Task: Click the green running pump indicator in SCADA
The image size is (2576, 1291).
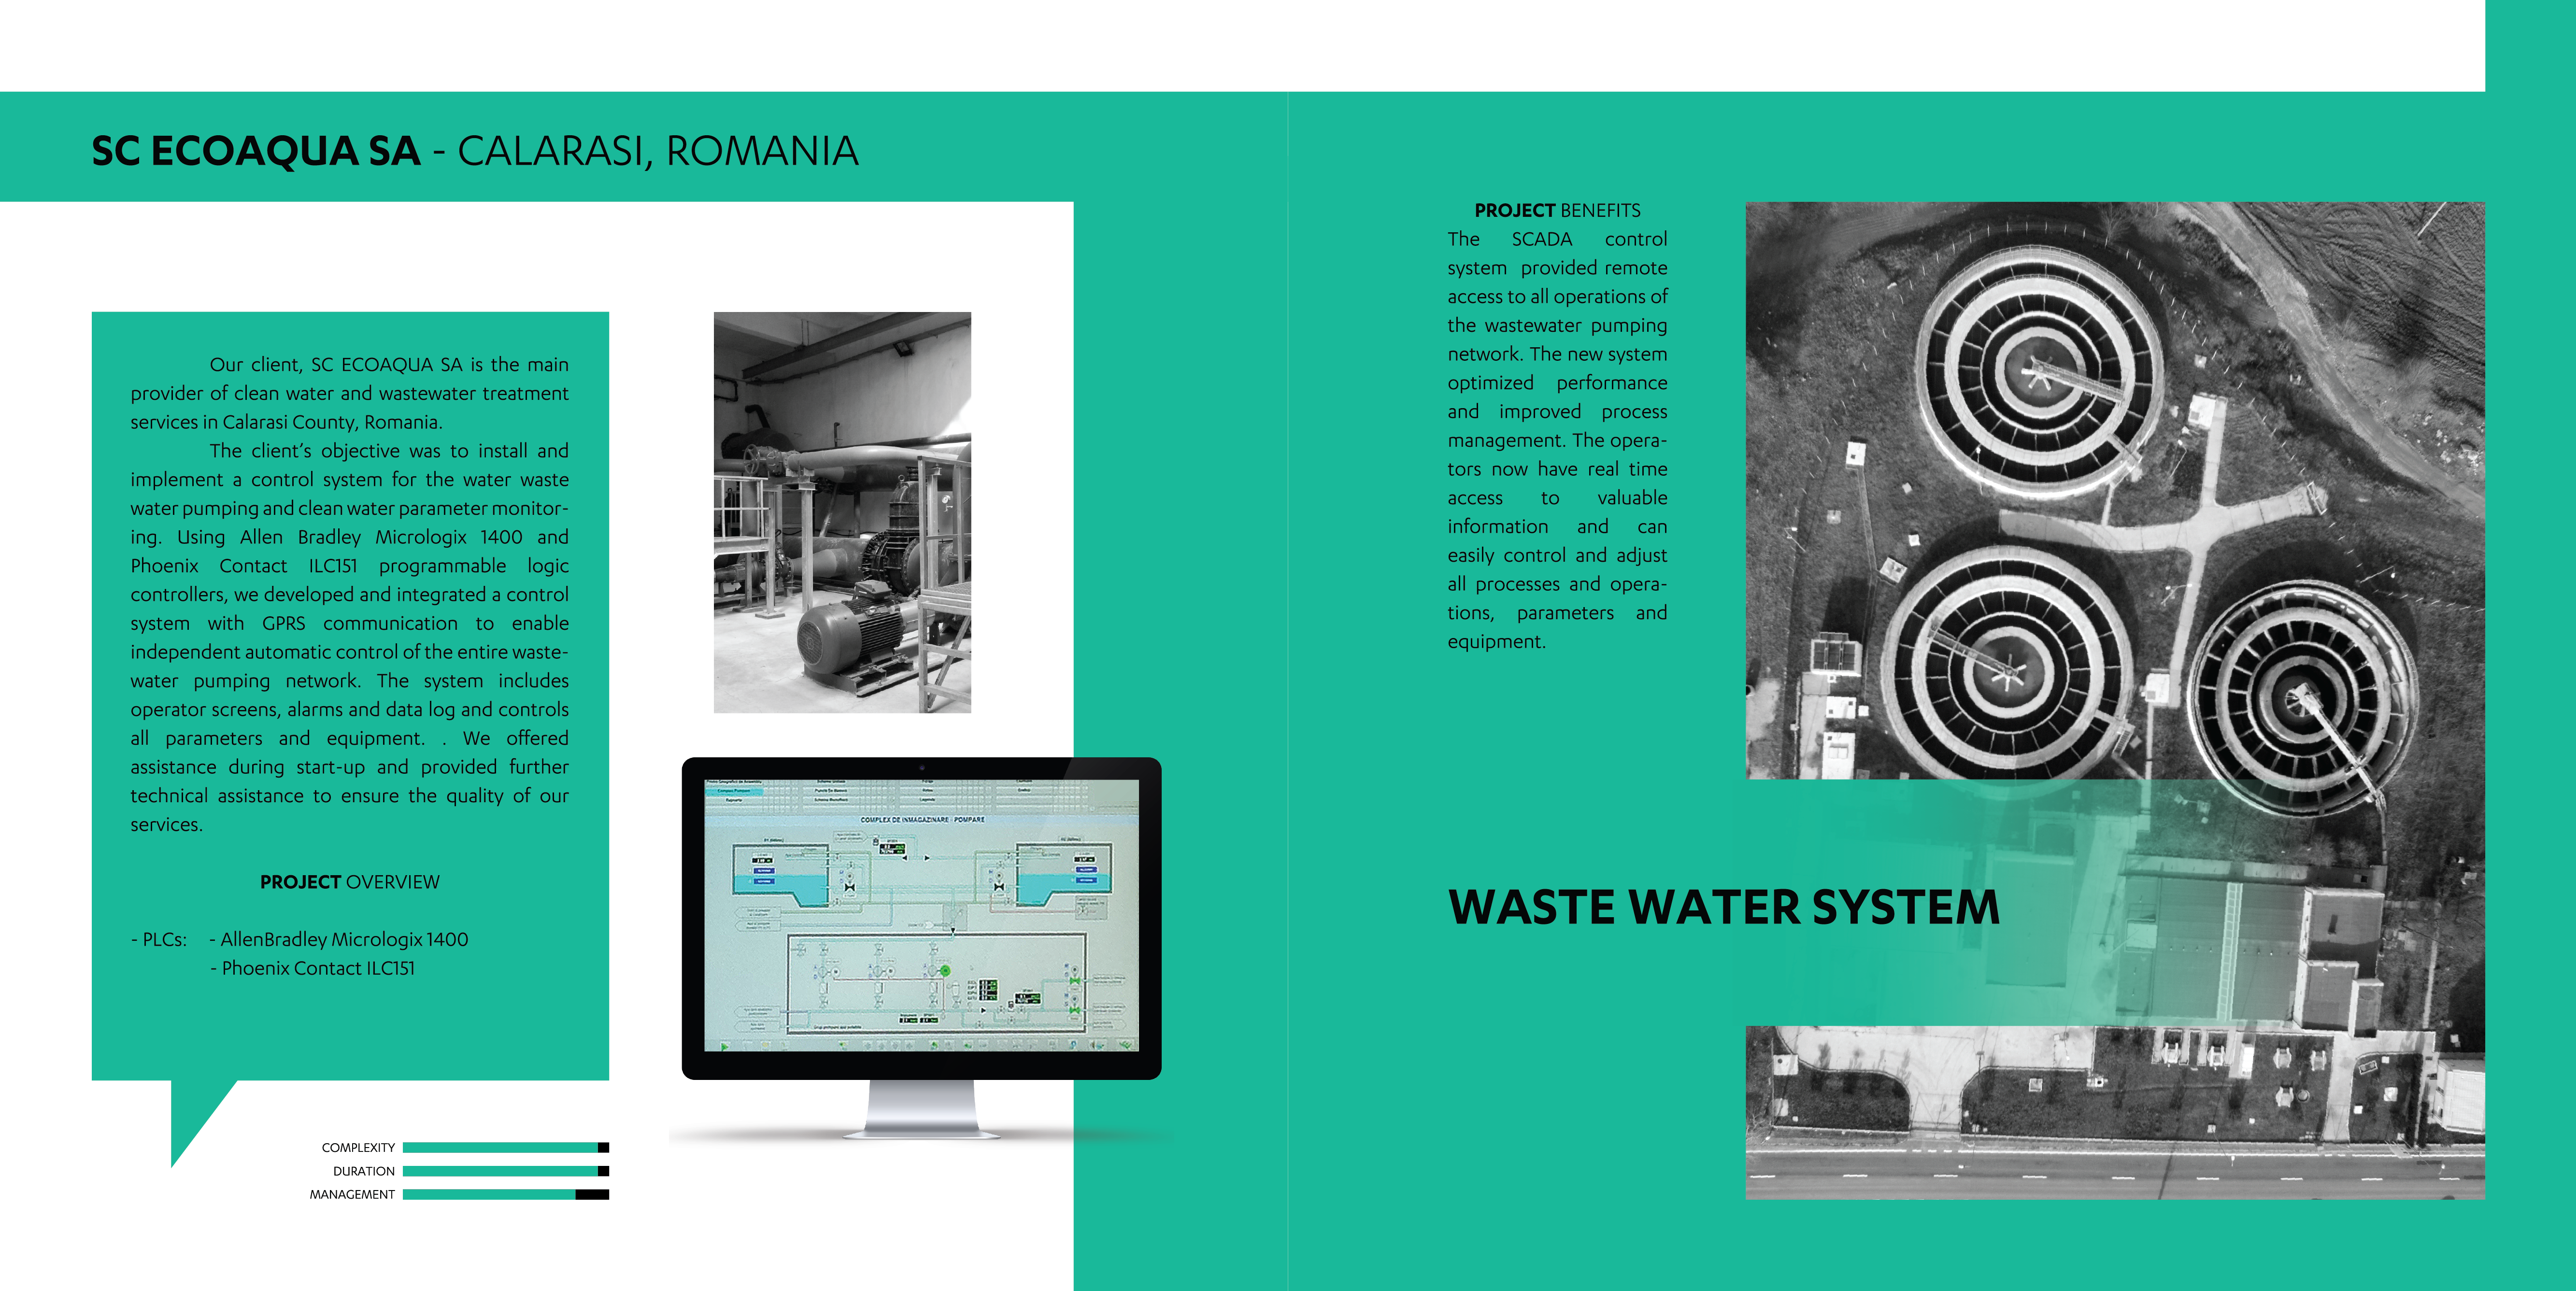Action: click(945, 971)
